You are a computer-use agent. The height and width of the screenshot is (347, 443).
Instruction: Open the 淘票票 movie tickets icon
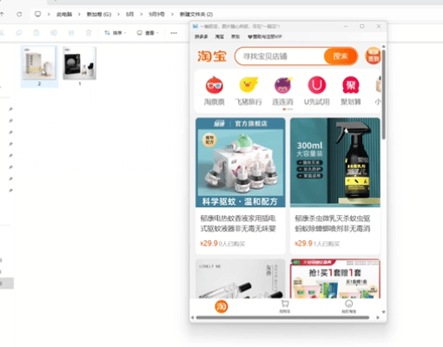pos(215,85)
